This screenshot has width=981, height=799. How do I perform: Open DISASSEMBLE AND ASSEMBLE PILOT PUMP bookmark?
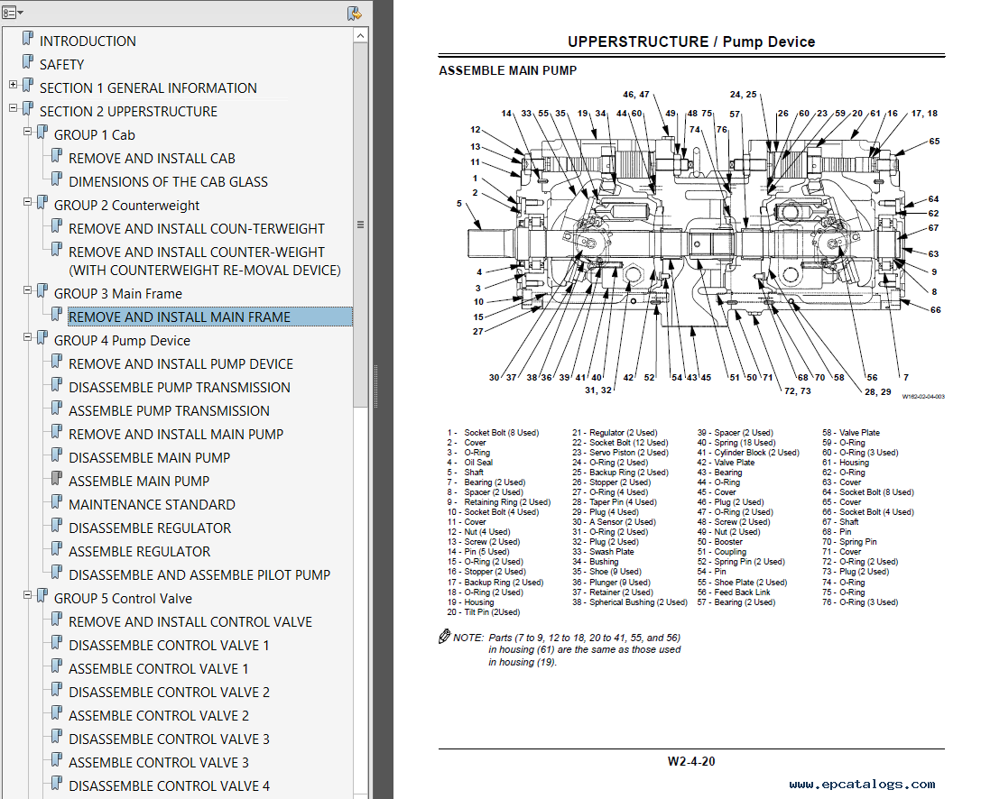tap(199, 575)
